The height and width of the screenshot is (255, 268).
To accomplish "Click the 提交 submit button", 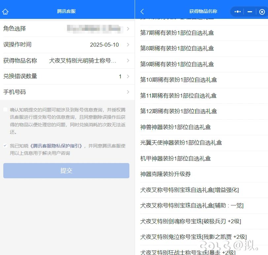I will coord(66,171).
